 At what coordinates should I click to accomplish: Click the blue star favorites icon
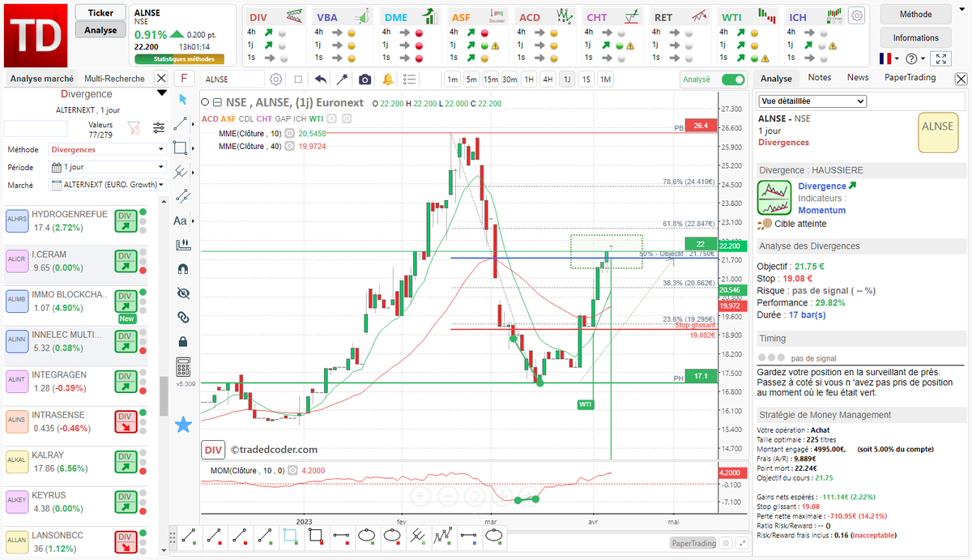point(183,424)
